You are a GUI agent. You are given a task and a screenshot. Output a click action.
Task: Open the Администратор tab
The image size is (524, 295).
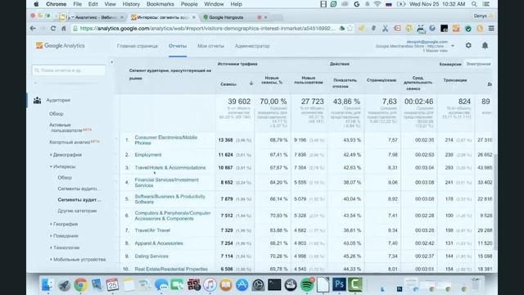[252, 46]
